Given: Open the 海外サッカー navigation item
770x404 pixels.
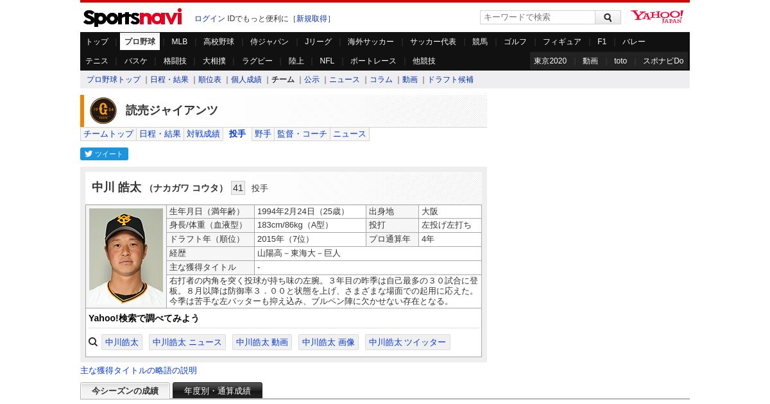Looking at the screenshot, I should pyautogui.click(x=371, y=42).
